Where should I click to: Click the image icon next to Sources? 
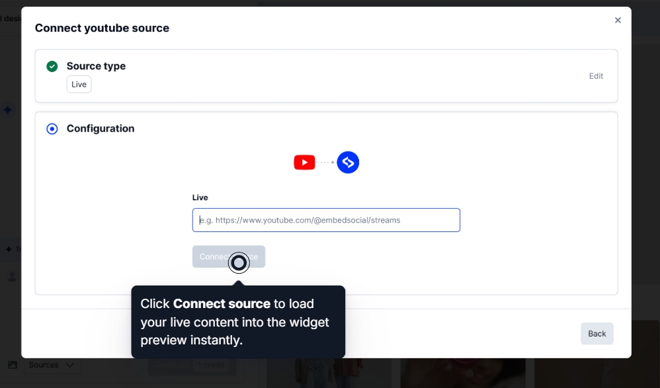[x=12, y=365]
